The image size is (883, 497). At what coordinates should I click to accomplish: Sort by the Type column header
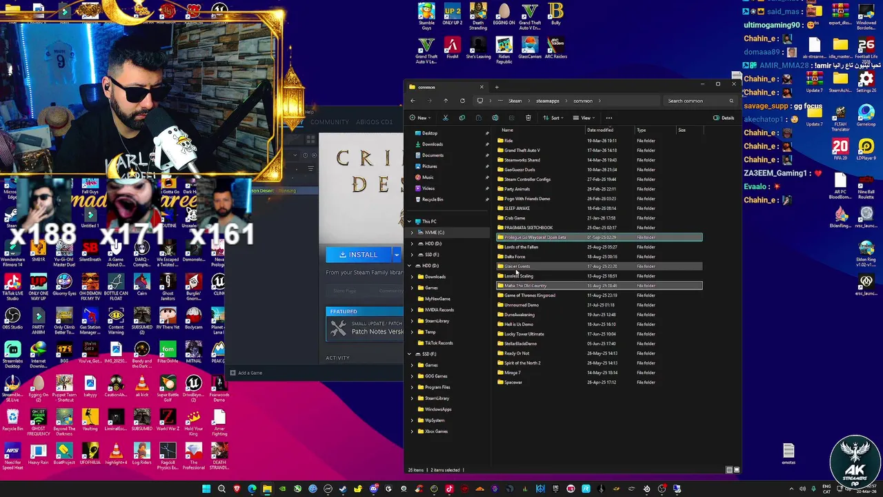(x=642, y=130)
